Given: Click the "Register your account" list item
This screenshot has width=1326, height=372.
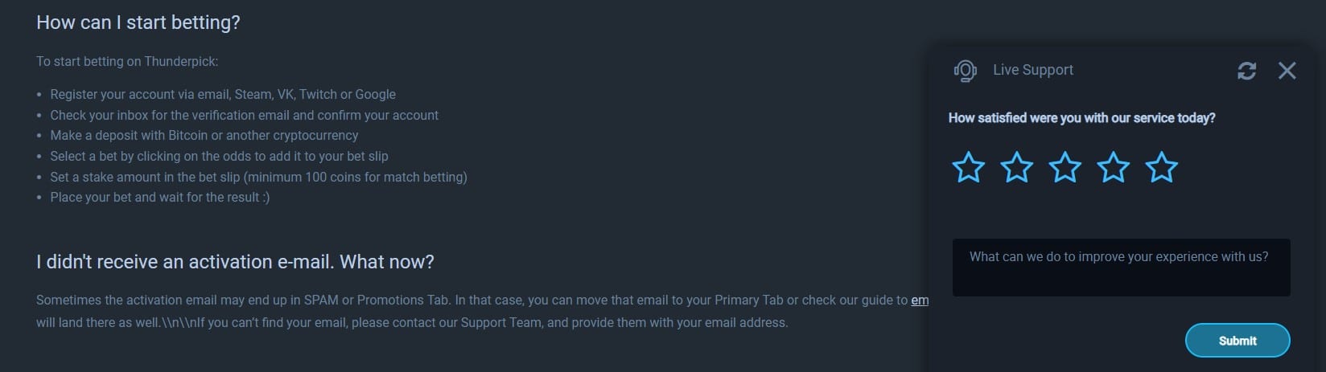Looking at the screenshot, I should click(223, 94).
